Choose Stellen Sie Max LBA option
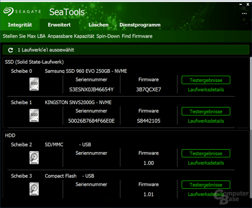Screen dimensions: 252x208 pyautogui.click(x=24, y=36)
